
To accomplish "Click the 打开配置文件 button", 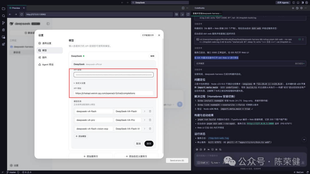I will [x=148, y=35].
